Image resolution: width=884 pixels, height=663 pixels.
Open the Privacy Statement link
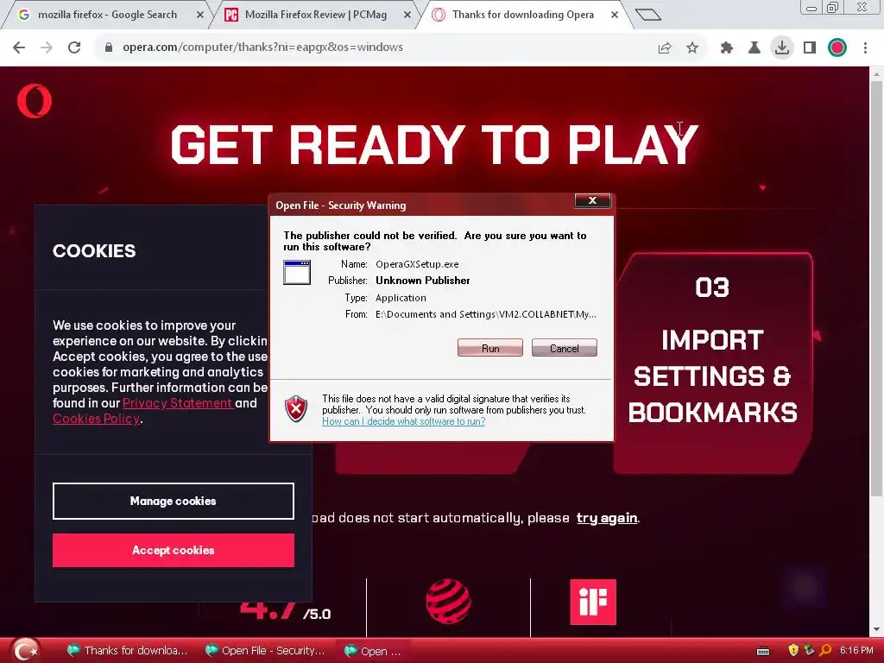point(177,403)
